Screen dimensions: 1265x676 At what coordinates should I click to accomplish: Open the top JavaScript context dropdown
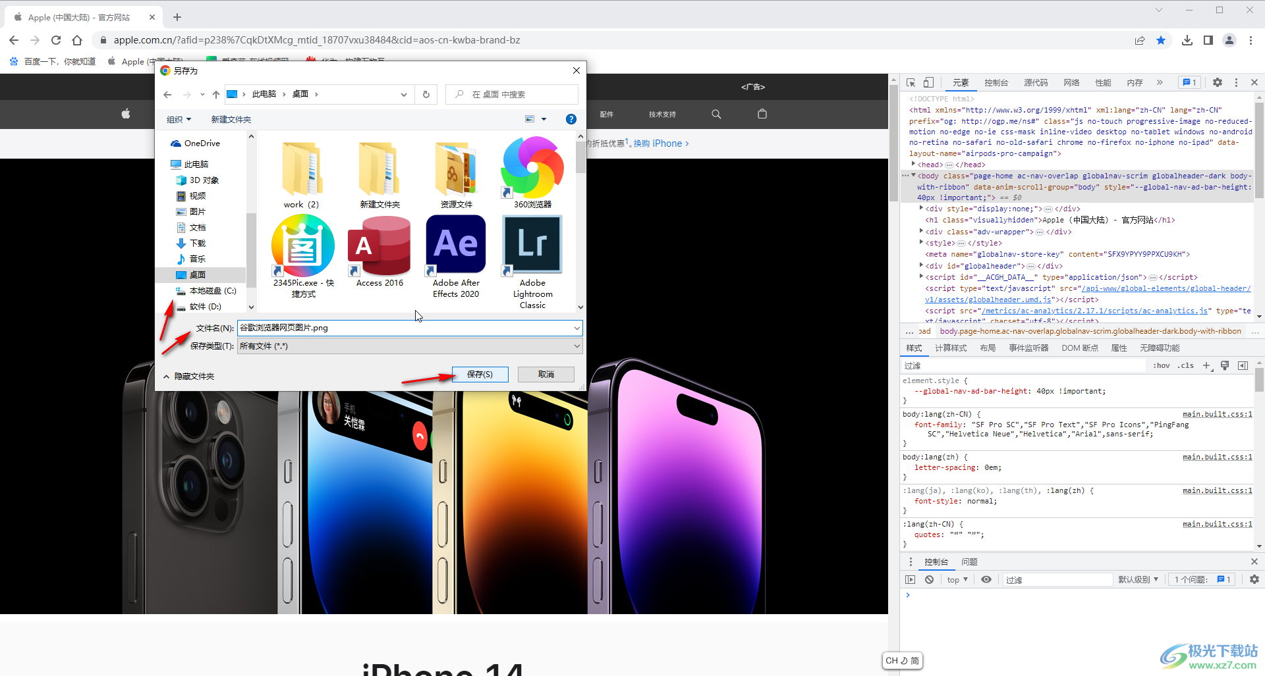(x=957, y=579)
